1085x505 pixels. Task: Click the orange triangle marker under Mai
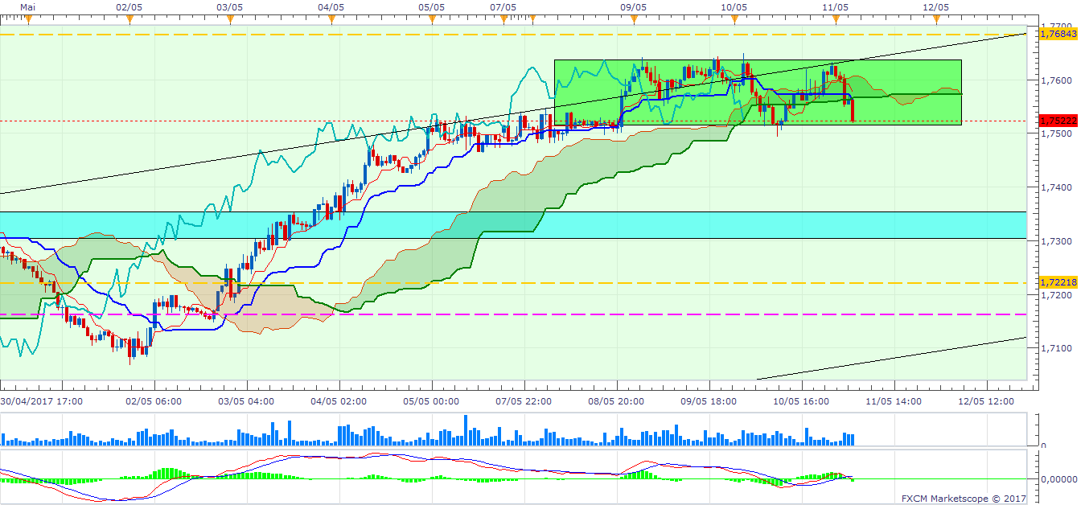tap(27, 20)
